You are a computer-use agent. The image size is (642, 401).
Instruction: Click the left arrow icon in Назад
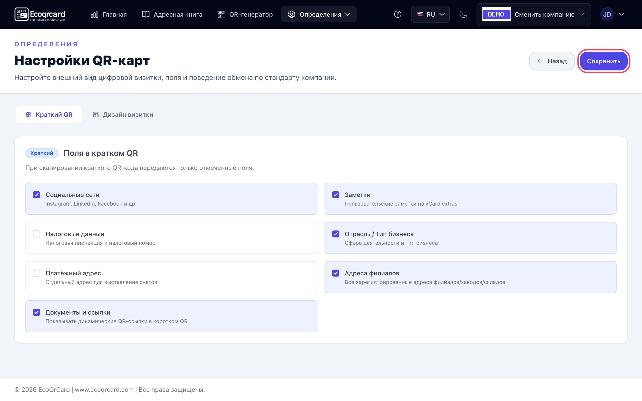540,61
